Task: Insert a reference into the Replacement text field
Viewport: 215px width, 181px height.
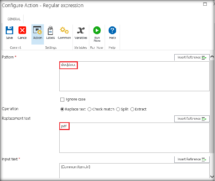Action: (x=192, y=119)
